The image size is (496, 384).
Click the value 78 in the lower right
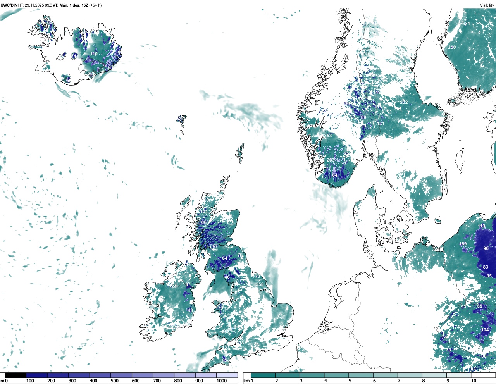448,350
